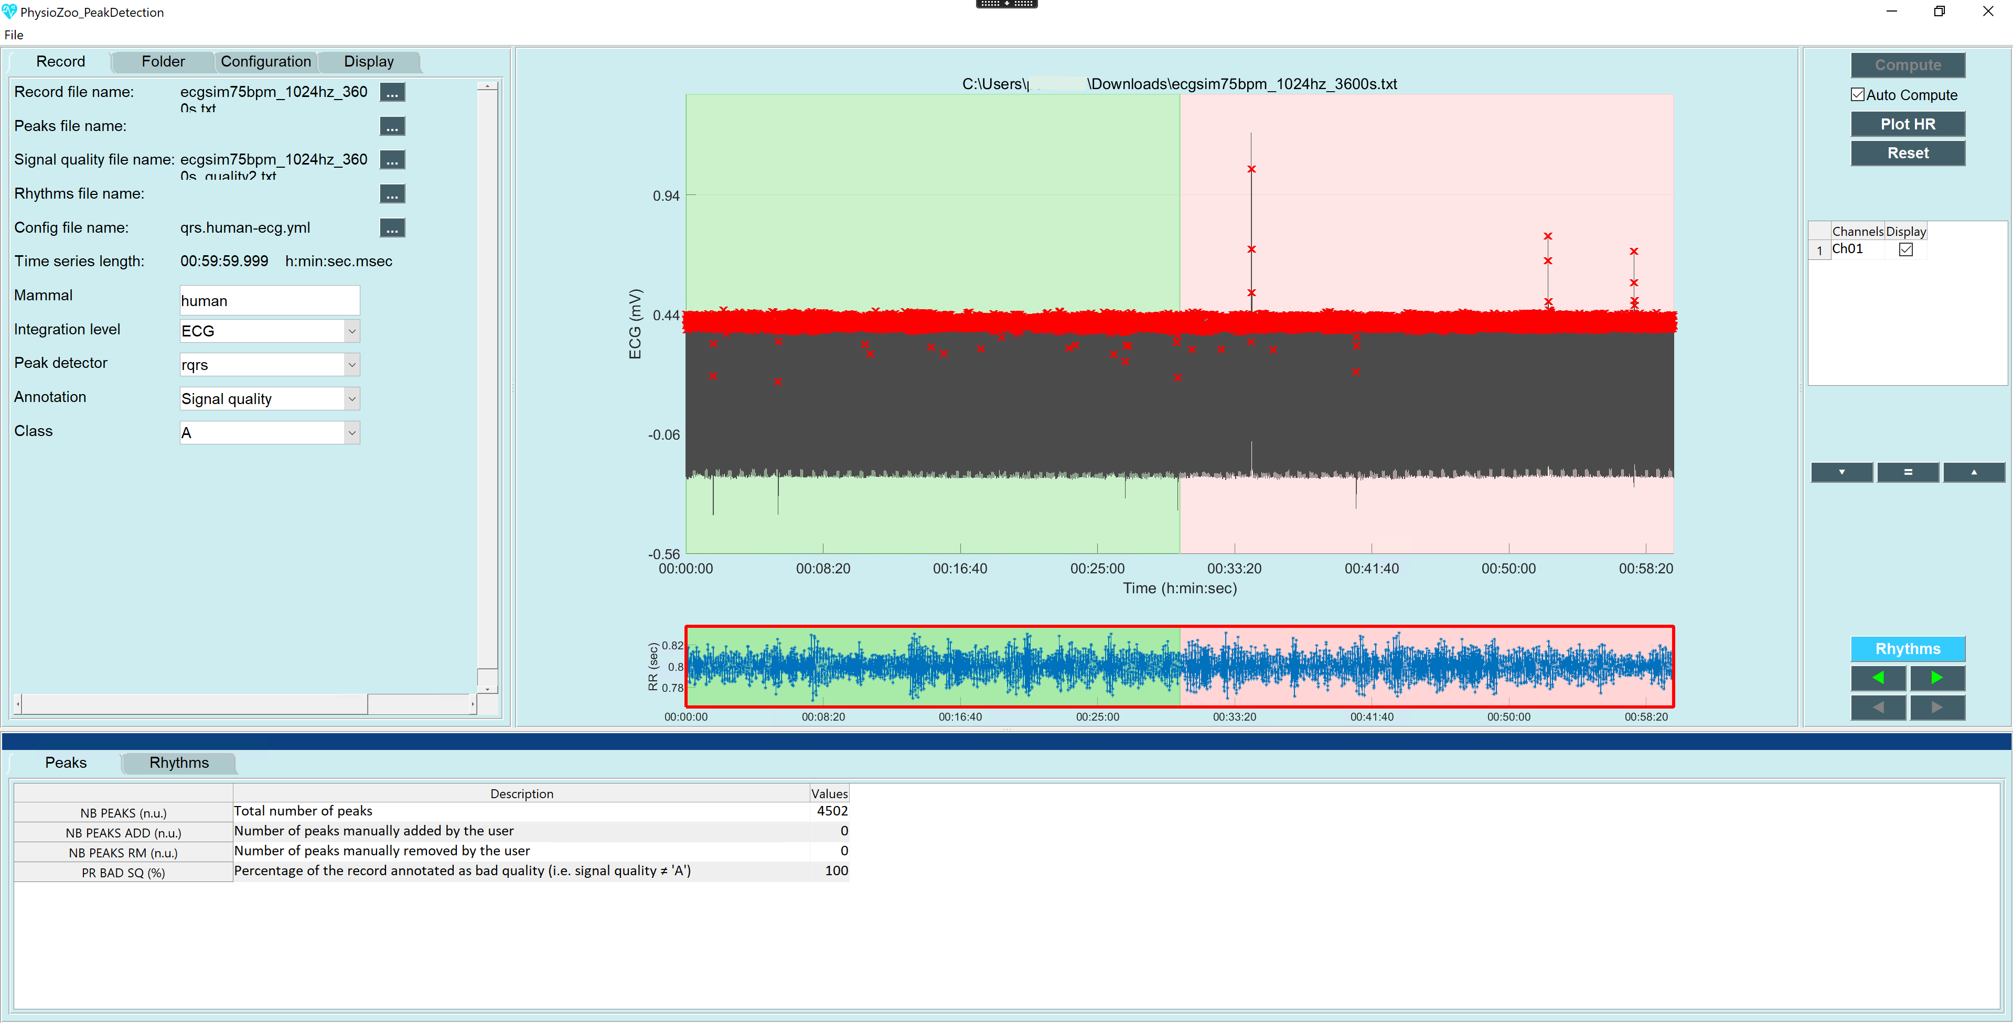Open Rhythms file name browse button
The height and width of the screenshot is (1023, 2013).
pyautogui.click(x=391, y=194)
